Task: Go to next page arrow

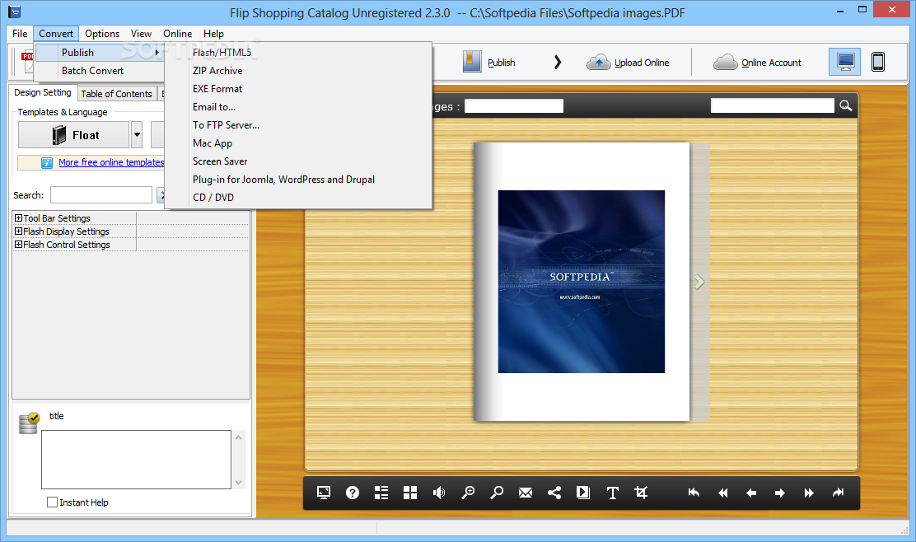Action: [x=780, y=493]
